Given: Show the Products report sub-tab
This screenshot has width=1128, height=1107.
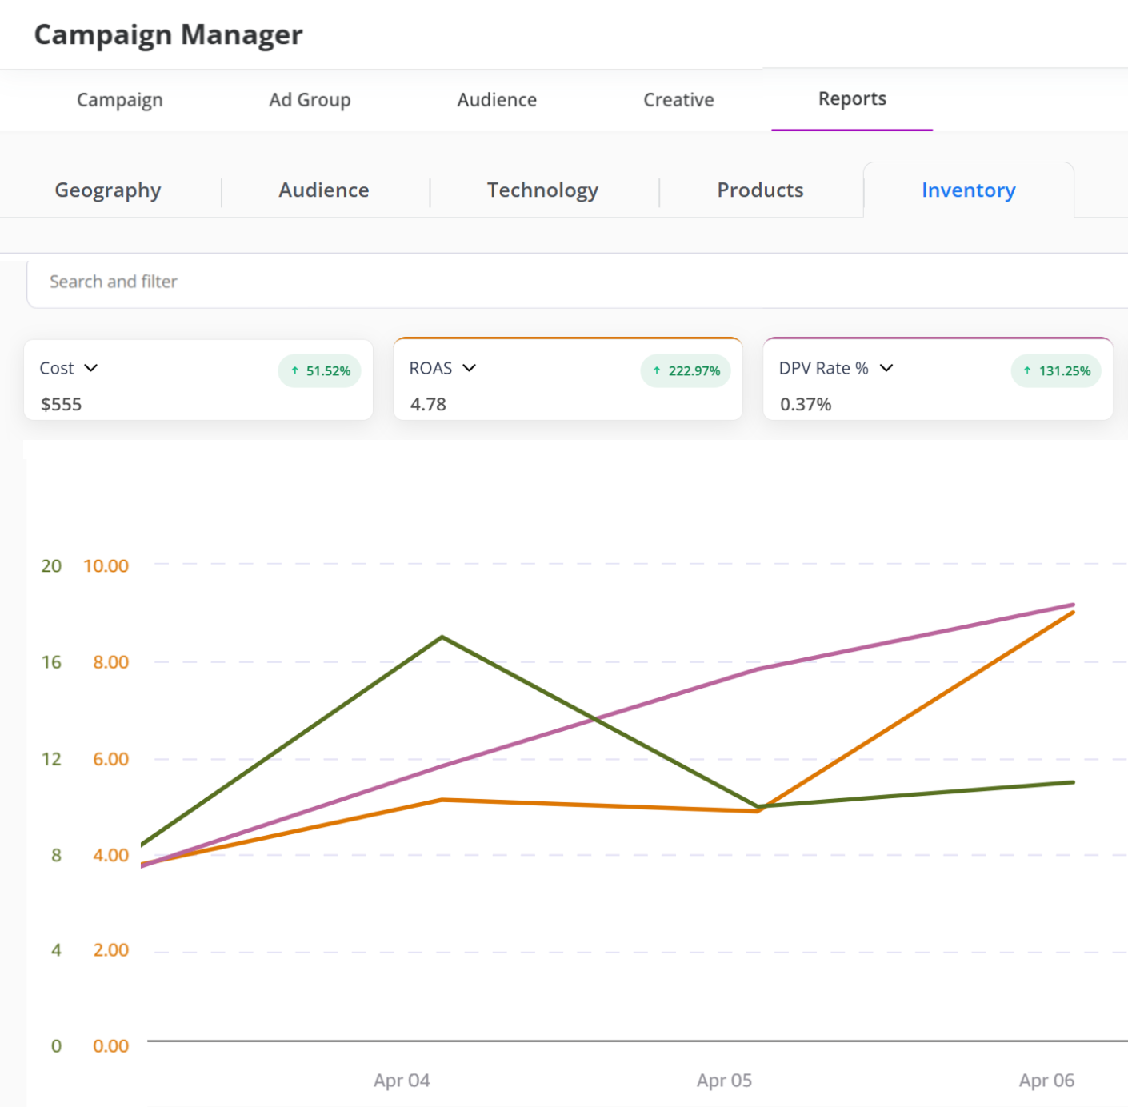Looking at the screenshot, I should pos(760,190).
